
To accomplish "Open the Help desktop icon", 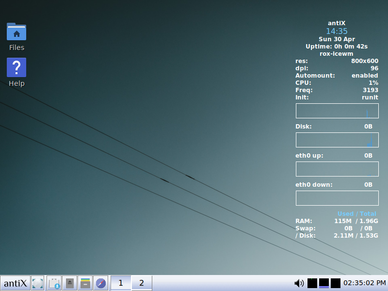I will [16, 67].
